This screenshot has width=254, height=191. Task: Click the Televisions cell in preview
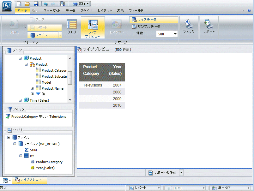(93, 85)
